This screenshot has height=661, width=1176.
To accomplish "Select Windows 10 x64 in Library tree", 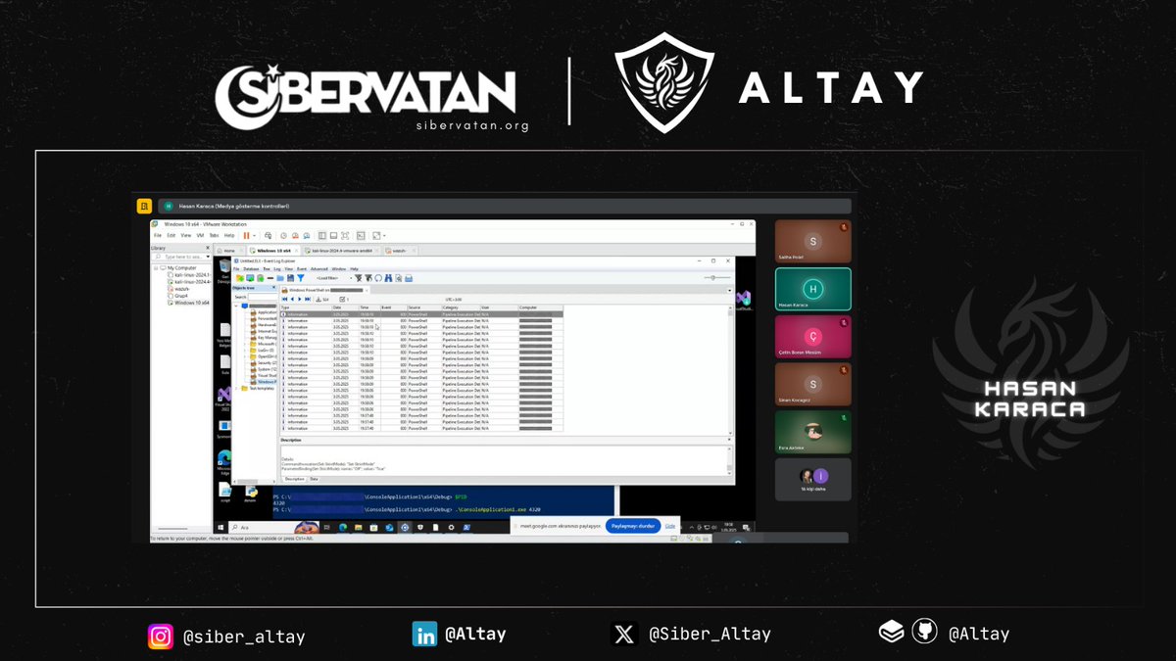I will 187,303.
